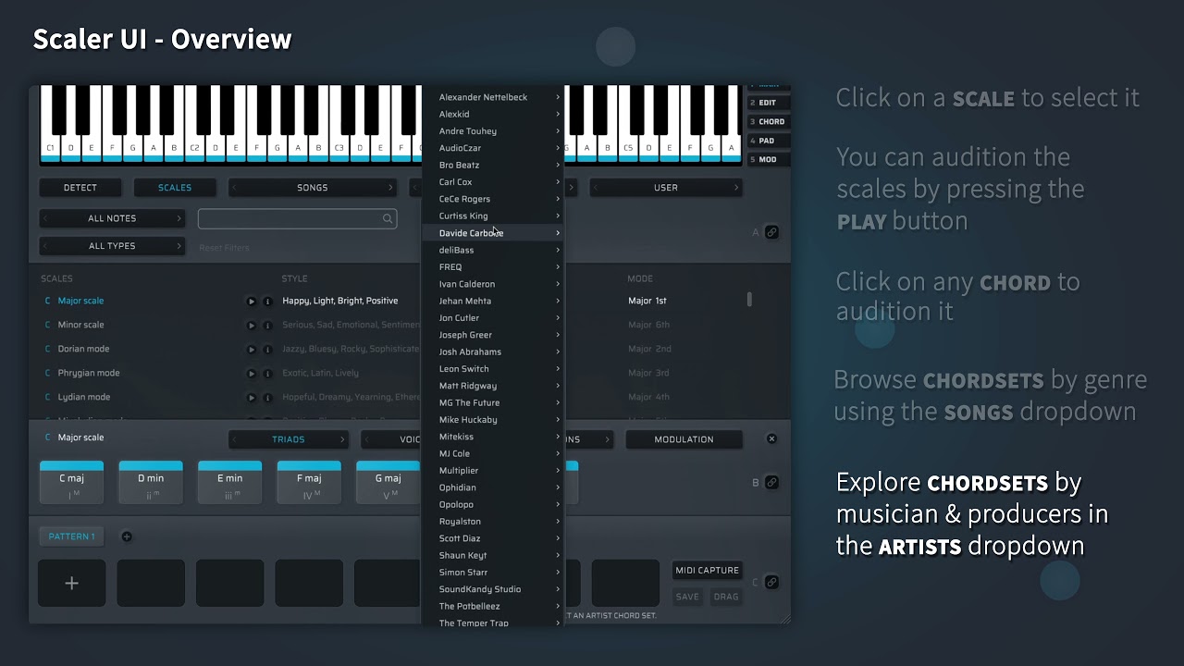The image size is (1184, 666).
Task: Click the section B link icon
Action: [x=771, y=482]
